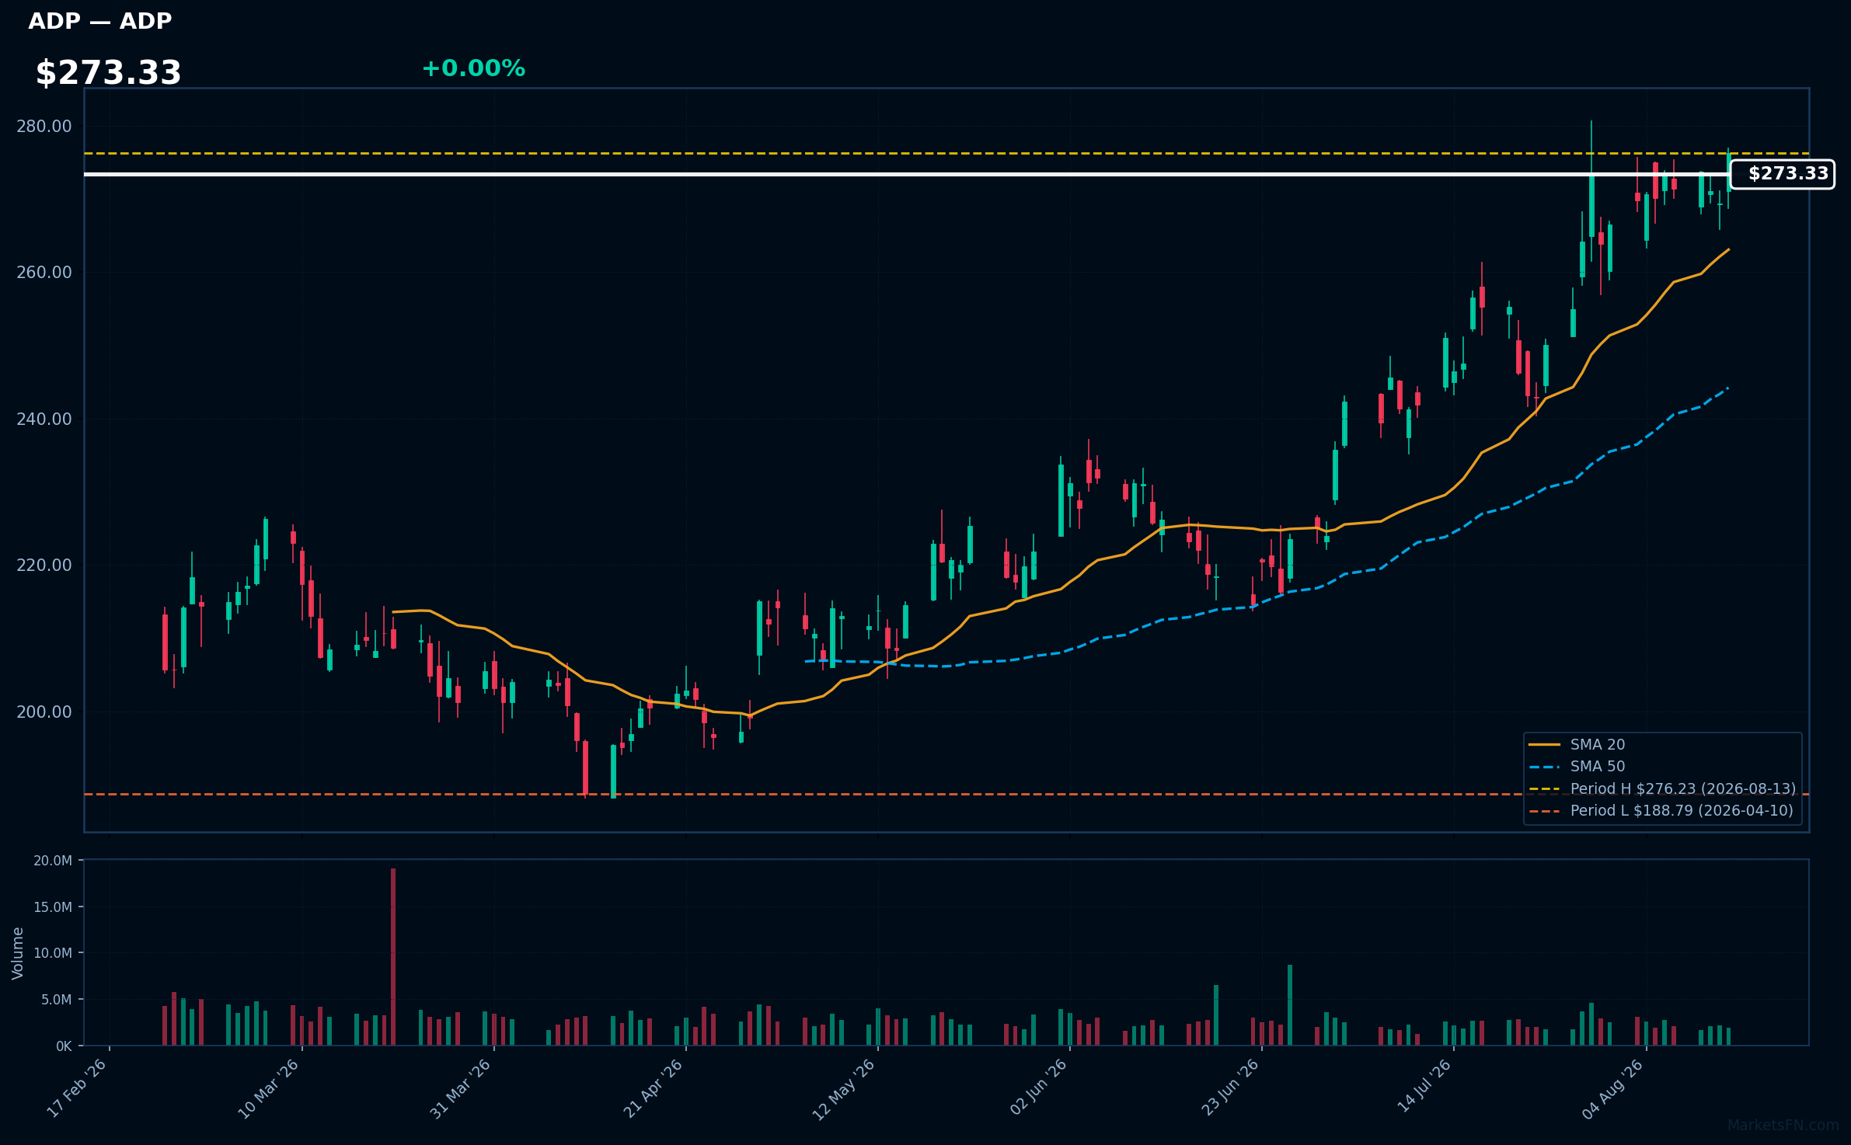Click the tall green volume bar near 23 Jun
1851x1145 pixels.
[x=1290, y=1005]
